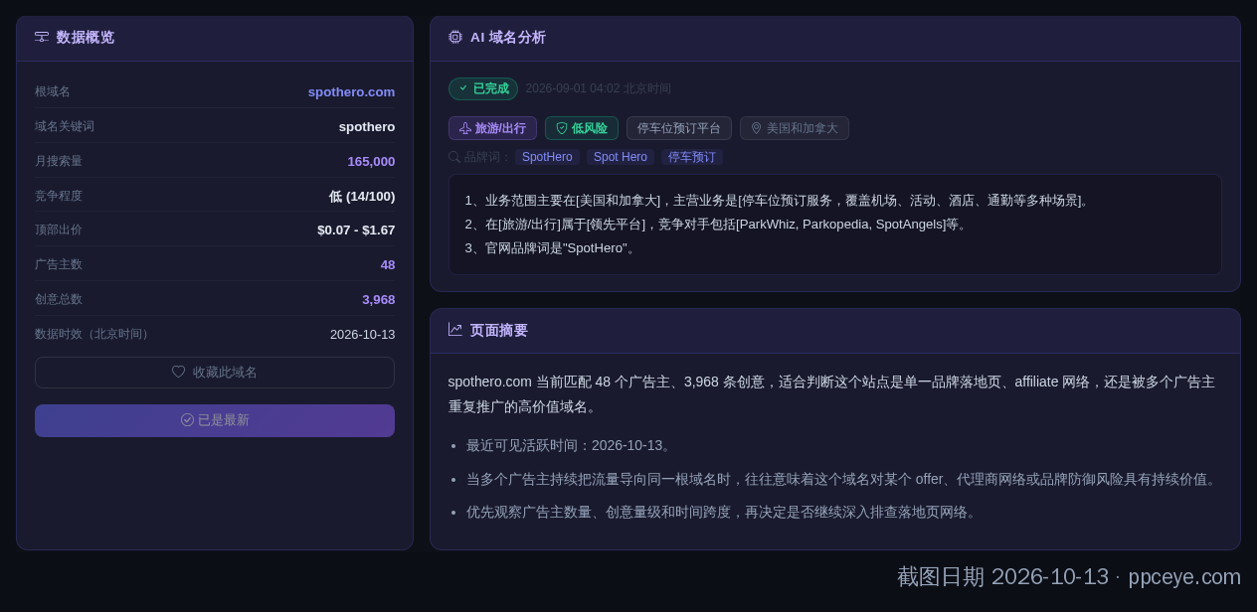Click the creatives total 3,968

click(379, 299)
